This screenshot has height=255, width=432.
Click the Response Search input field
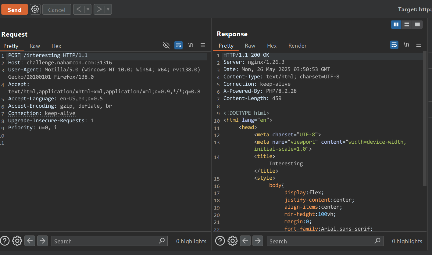(x=320, y=241)
